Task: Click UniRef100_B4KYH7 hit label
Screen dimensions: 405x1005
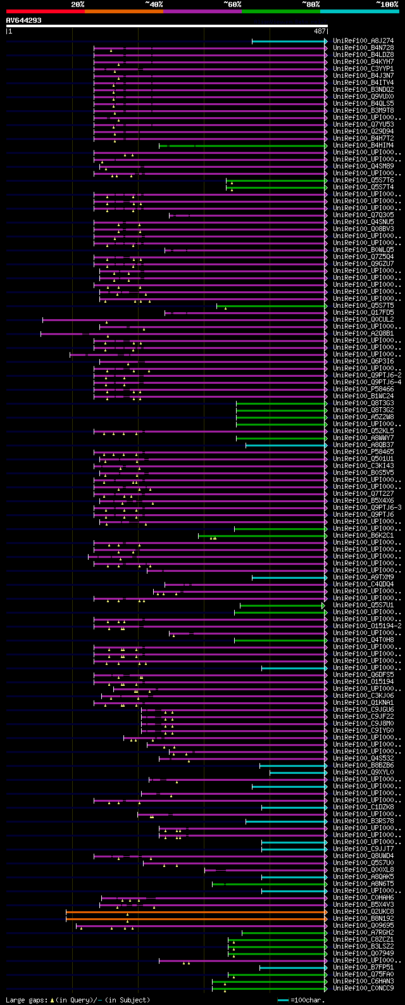Action: (363, 62)
